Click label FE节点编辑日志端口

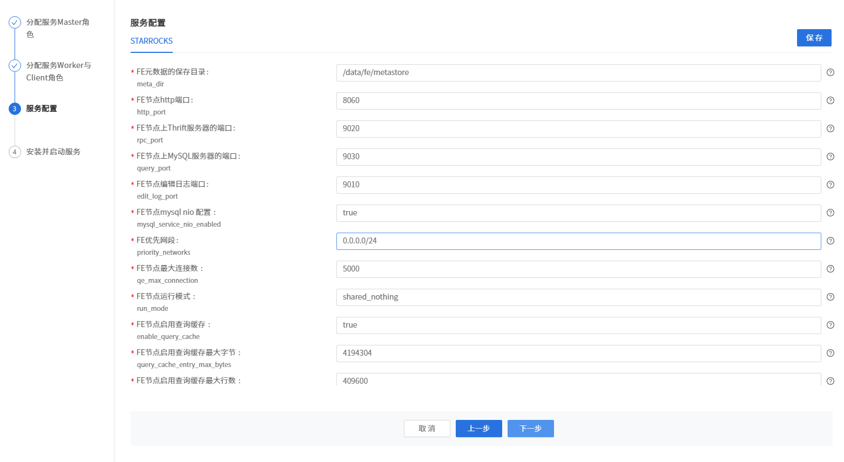[172, 184]
